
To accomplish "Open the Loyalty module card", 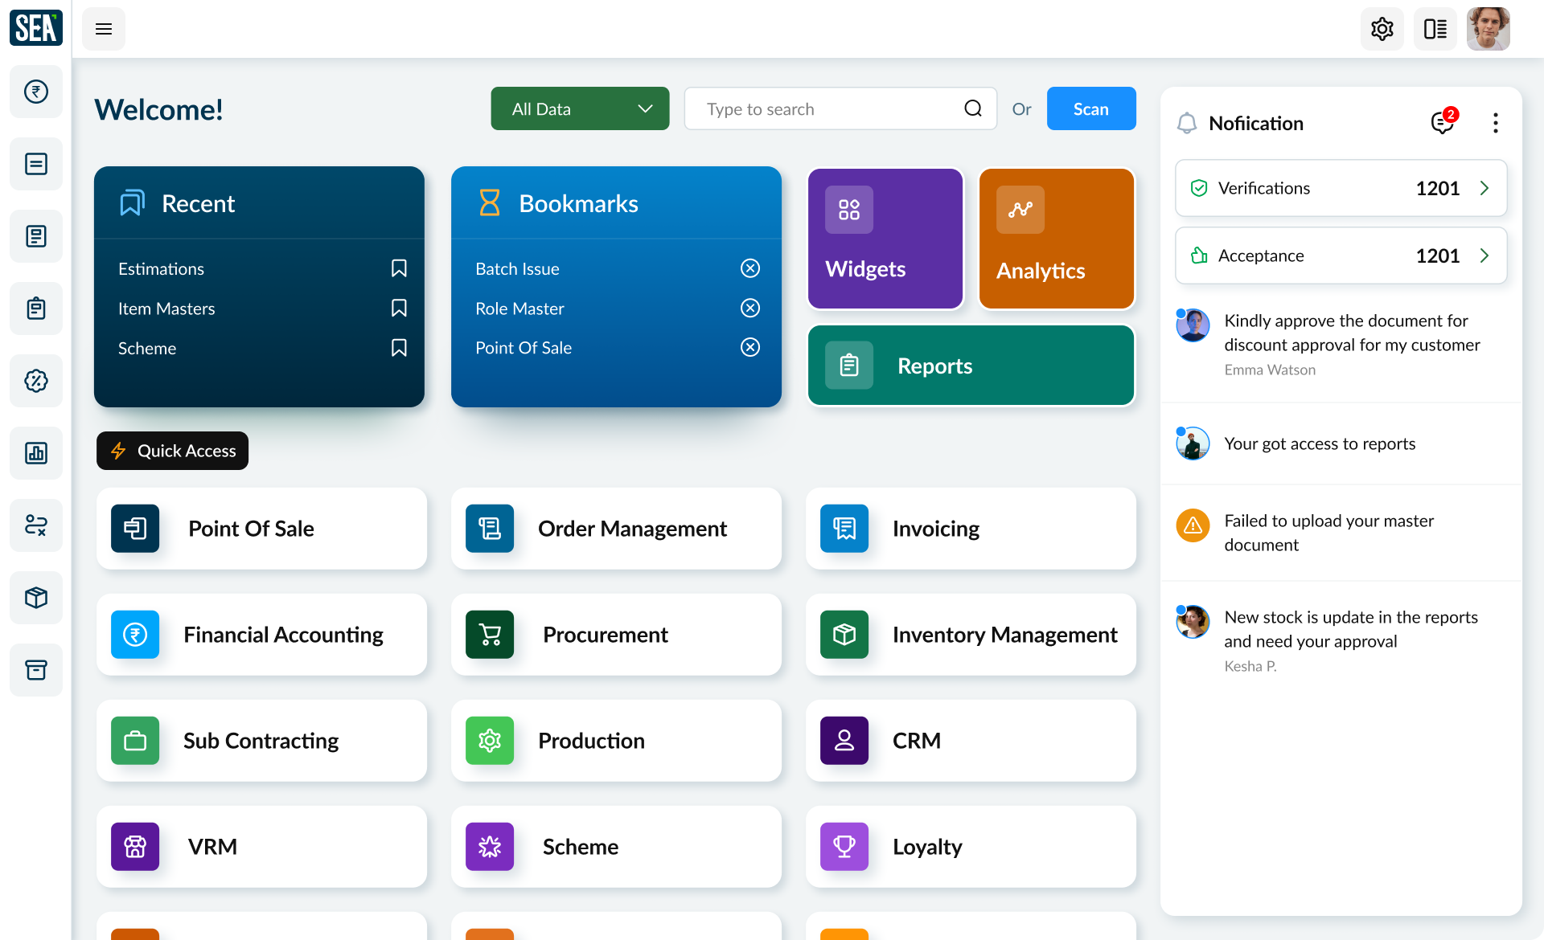I will tap(971, 847).
